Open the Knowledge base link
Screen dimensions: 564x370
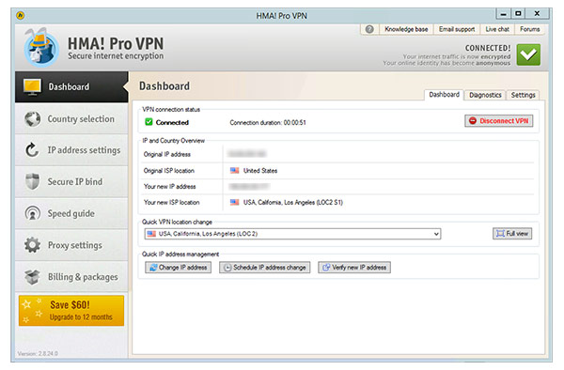[406, 29]
